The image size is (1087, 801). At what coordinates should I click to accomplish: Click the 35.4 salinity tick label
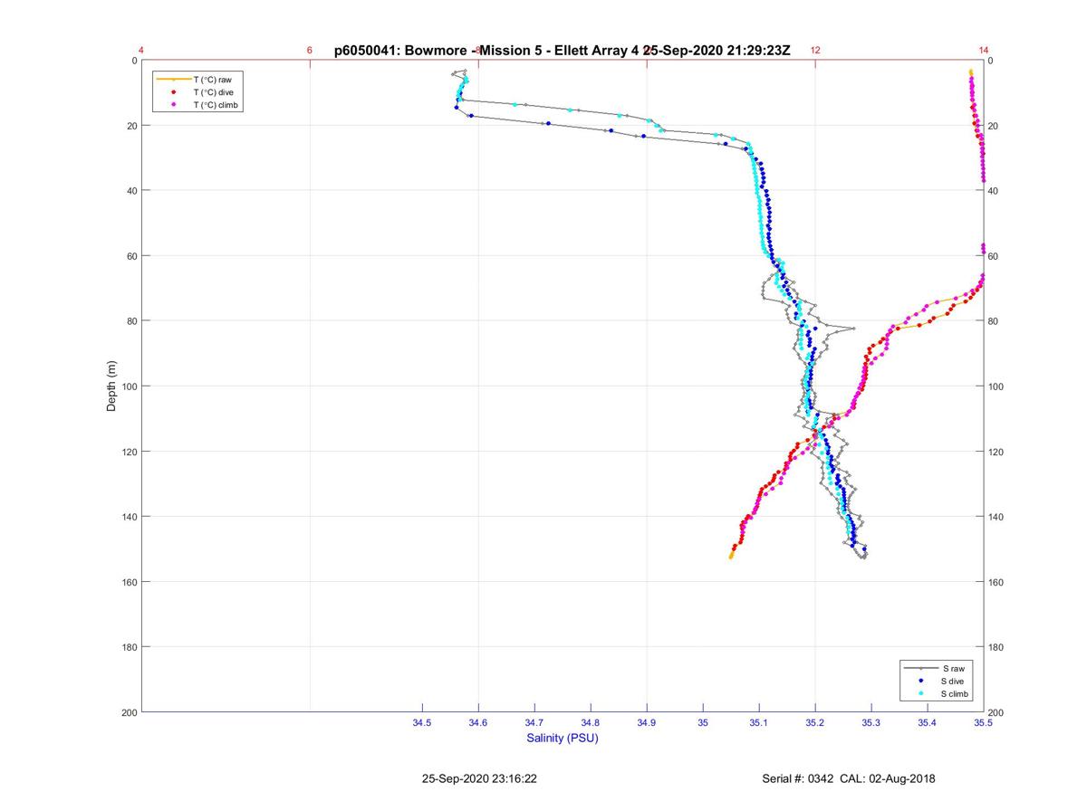(x=928, y=722)
